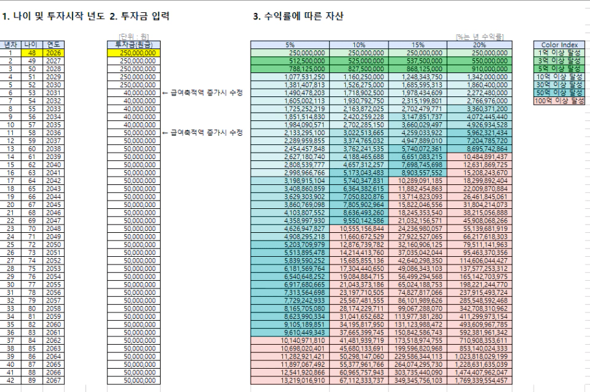The image size is (590, 392).
Task: Click the '나이' column header
Action: 32,45
